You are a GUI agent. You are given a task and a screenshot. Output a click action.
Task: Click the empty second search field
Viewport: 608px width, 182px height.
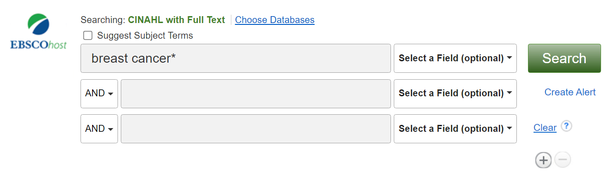256,94
